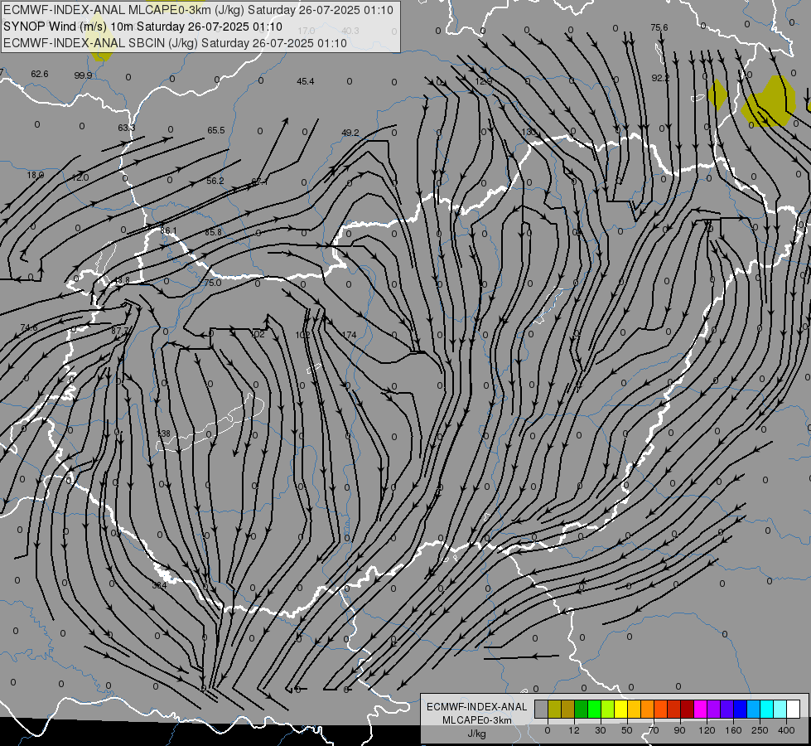Screen dimensions: 811x746
Task: Click the legend subtitle MLCAPE0-3km
Action: click(x=477, y=720)
